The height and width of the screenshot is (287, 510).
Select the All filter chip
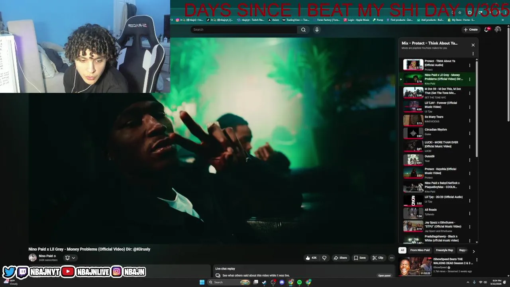click(x=402, y=250)
